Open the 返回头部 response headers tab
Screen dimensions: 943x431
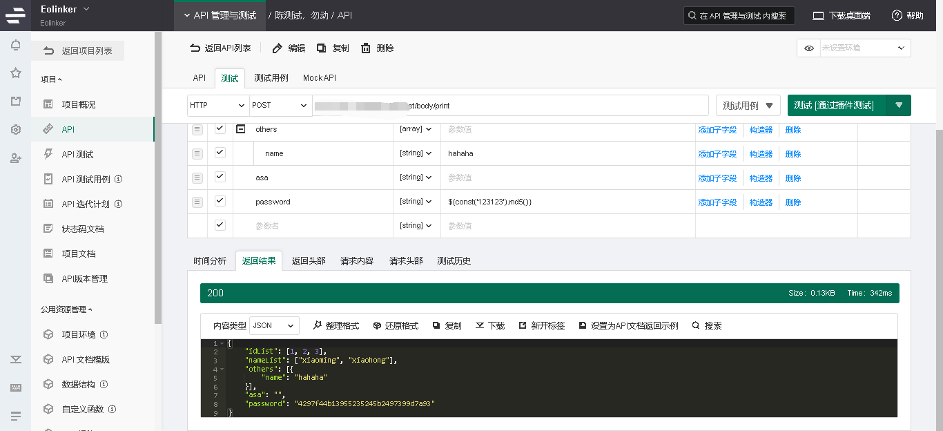(309, 261)
